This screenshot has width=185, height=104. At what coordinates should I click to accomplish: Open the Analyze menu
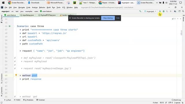click(x=35, y=8)
